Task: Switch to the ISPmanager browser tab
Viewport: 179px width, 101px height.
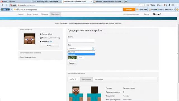Action: pyautogui.click(x=47, y=1)
